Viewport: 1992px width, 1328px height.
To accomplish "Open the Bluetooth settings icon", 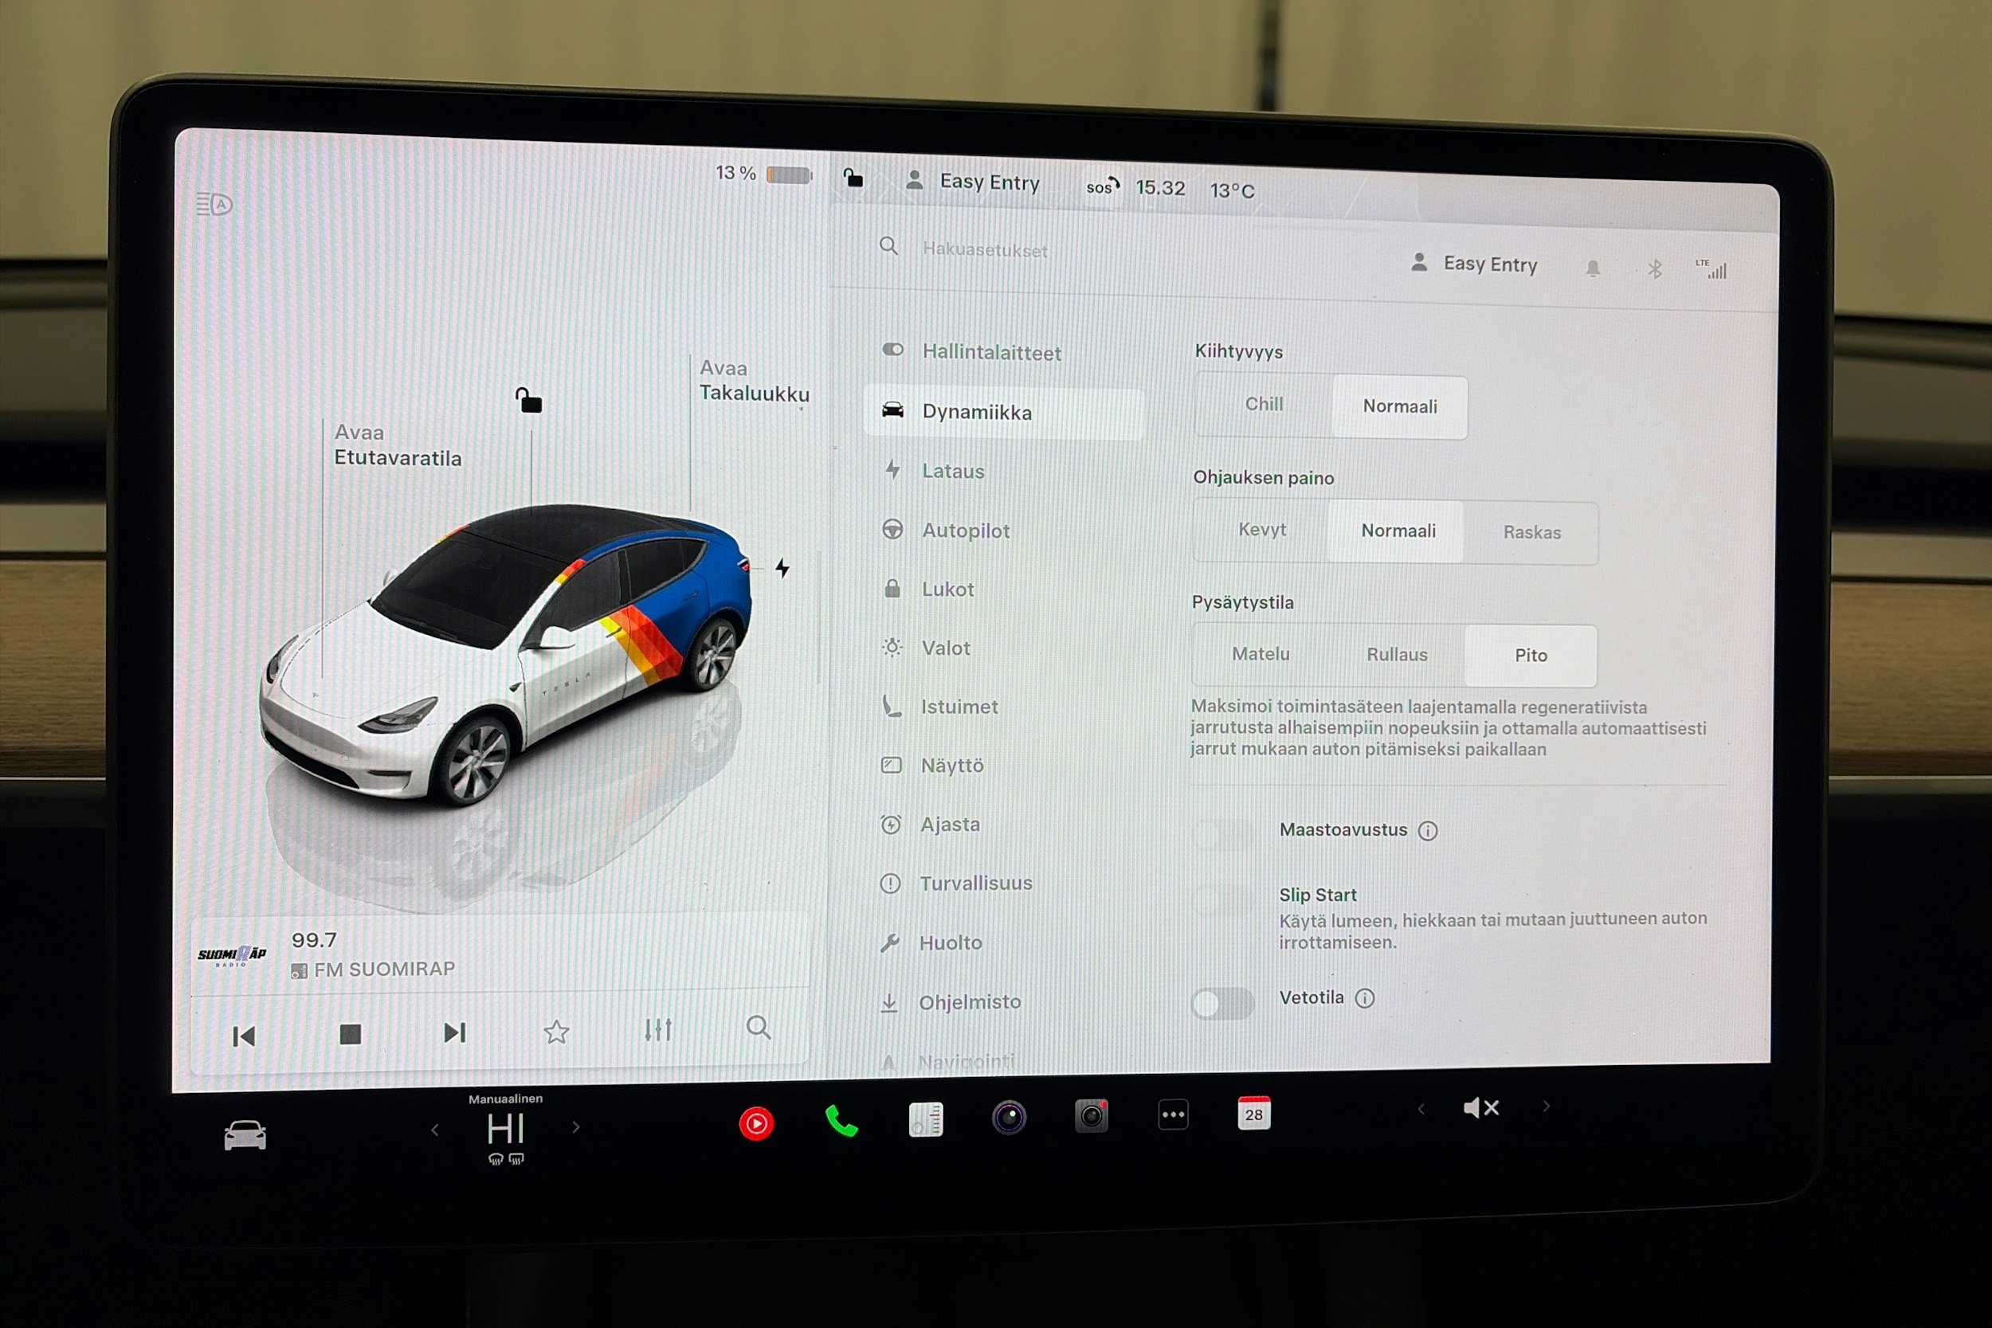I will [x=1654, y=268].
